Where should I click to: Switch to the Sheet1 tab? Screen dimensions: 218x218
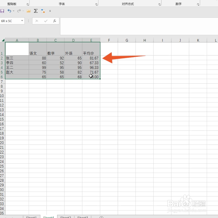tap(31, 217)
